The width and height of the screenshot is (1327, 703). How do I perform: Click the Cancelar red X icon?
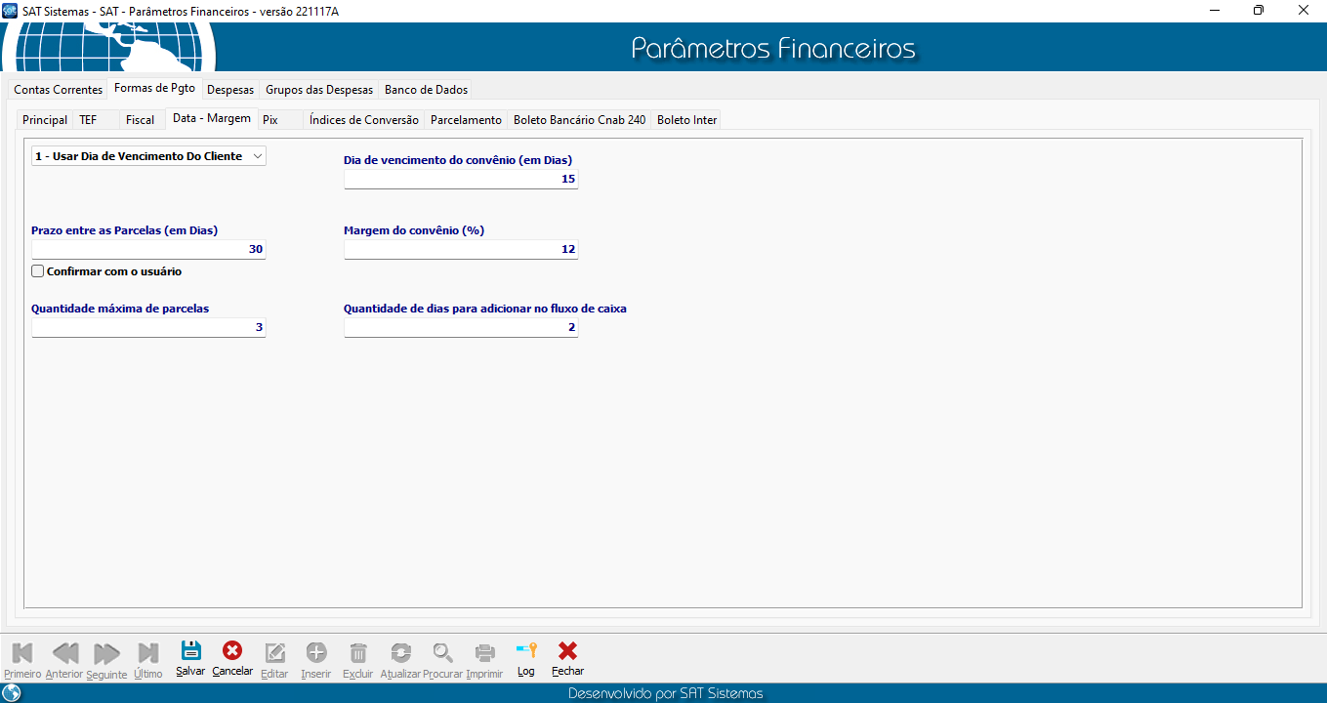pos(232,652)
